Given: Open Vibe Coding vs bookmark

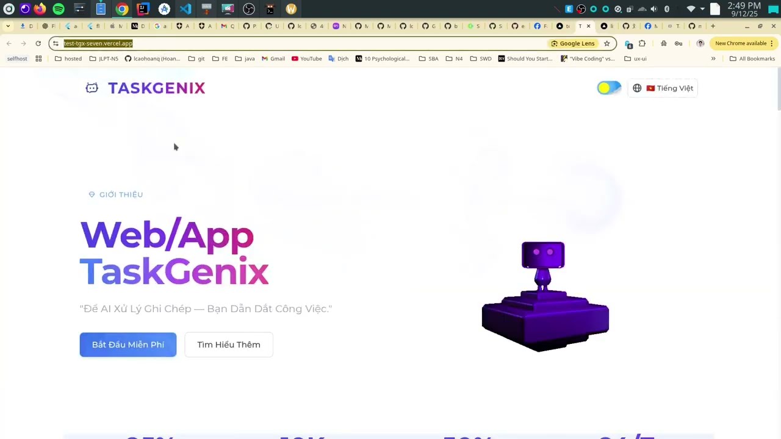Looking at the screenshot, I should pos(588,59).
